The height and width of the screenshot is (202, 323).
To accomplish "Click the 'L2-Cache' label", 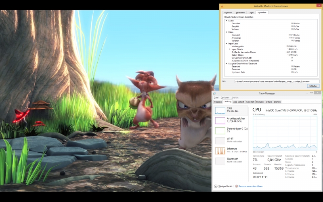I will 289,174.
